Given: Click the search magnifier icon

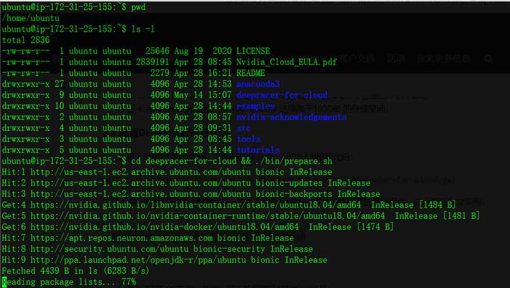Looking at the screenshot, I should click(x=488, y=59).
